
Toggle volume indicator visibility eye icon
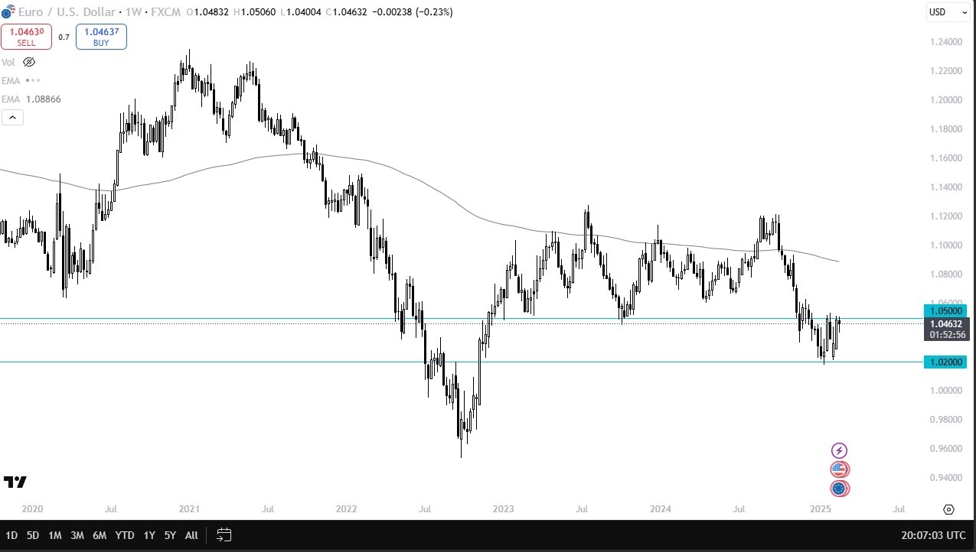(29, 62)
